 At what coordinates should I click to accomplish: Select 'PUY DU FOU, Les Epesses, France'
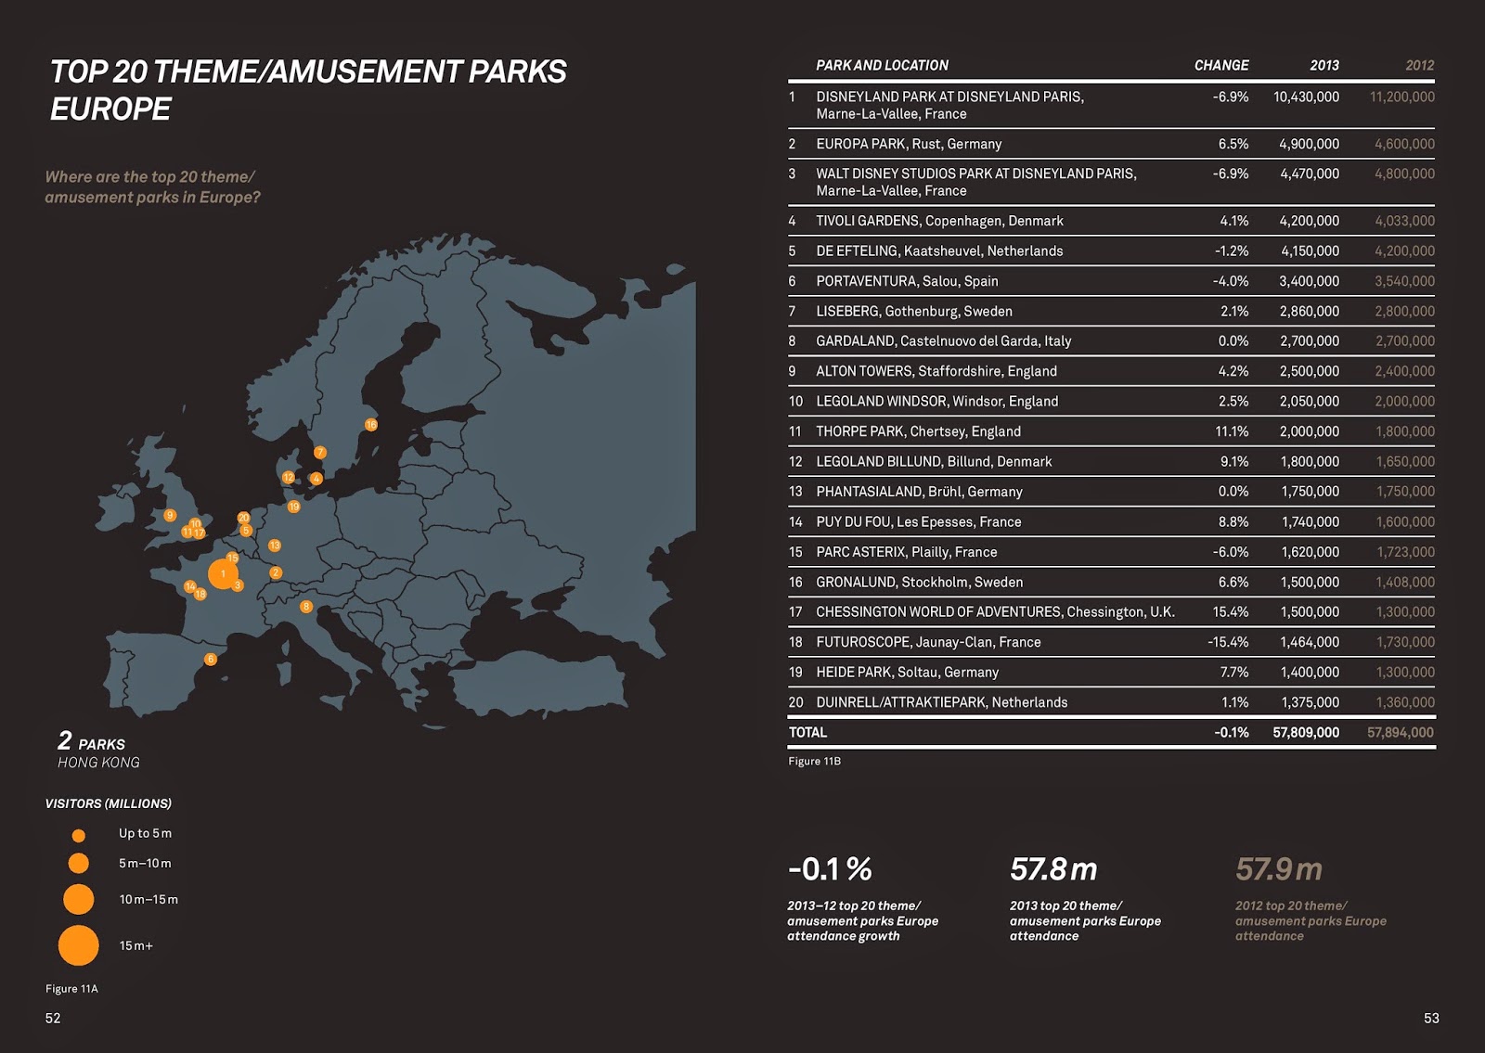coord(919,521)
